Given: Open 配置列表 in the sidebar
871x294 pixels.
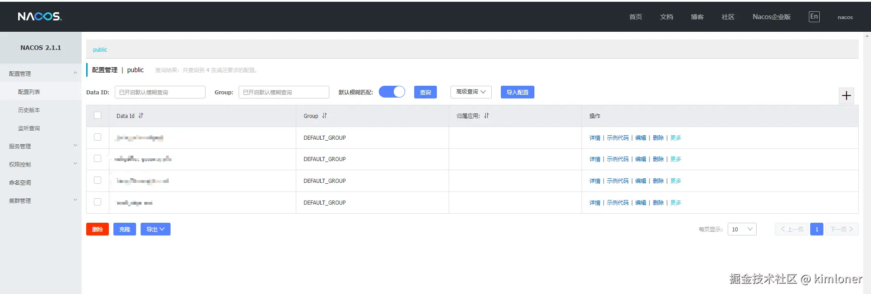Looking at the screenshot, I should [x=29, y=92].
